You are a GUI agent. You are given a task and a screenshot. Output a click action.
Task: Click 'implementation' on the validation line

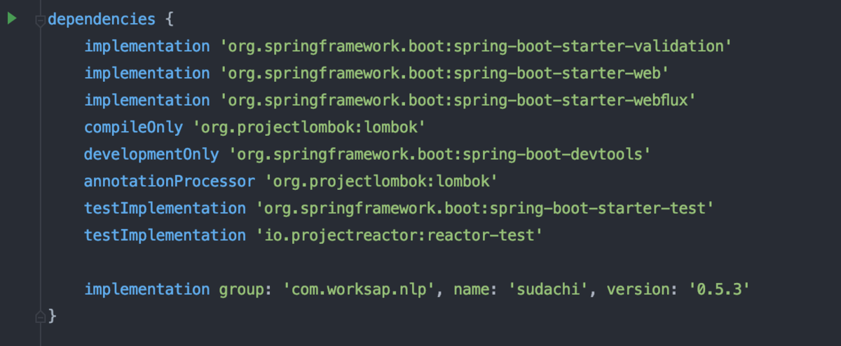147,46
